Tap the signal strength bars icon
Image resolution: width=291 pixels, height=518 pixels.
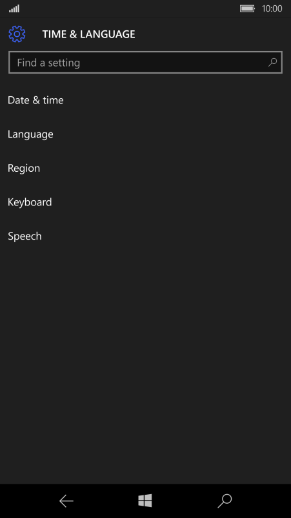point(14,8)
